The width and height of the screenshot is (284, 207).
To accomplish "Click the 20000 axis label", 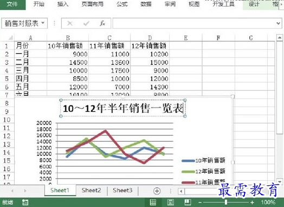I will point(44,123).
